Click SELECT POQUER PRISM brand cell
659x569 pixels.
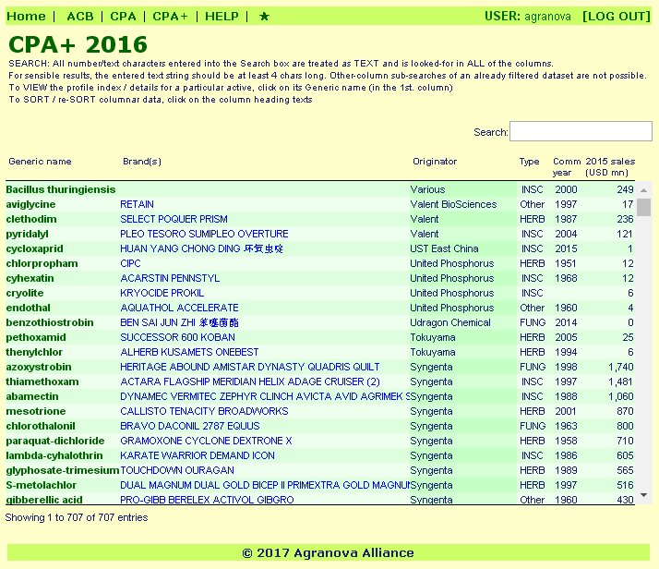(174, 219)
